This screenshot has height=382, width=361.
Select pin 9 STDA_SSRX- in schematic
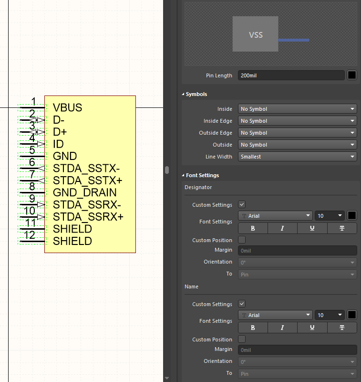32,205
